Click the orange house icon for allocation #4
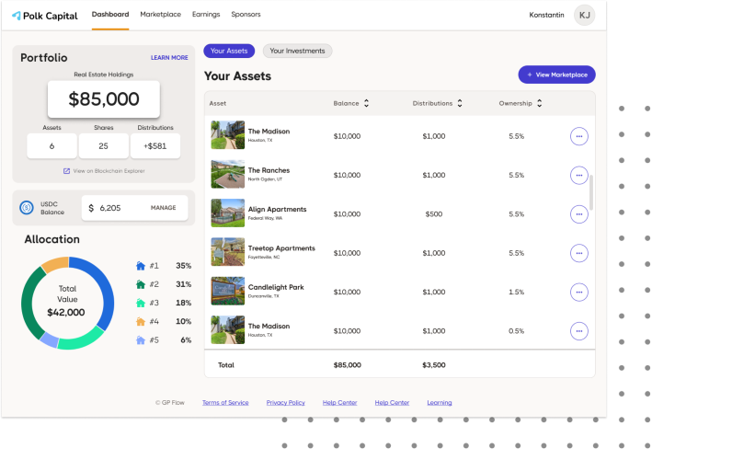Screen dimensions: 732x460 [x=141, y=322]
